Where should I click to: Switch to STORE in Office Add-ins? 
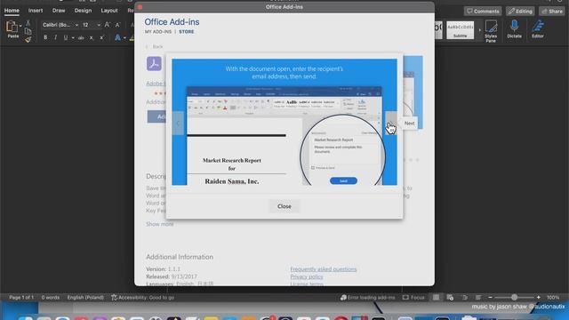coord(187,32)
